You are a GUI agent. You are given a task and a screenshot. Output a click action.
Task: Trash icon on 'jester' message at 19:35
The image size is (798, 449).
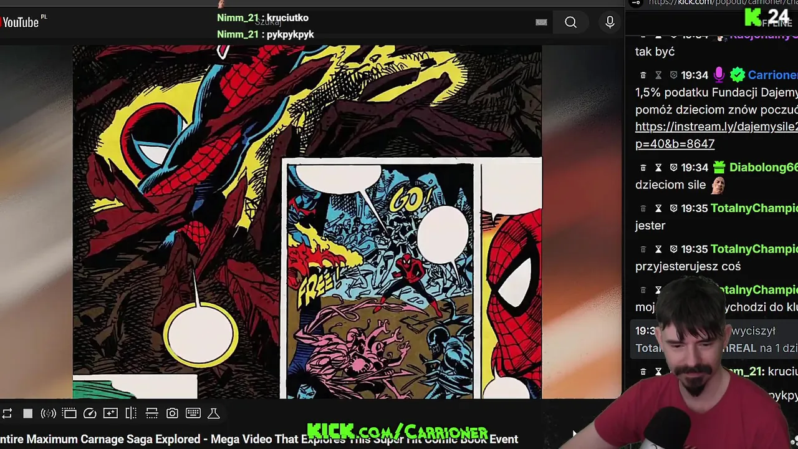(x=643, y=208)
